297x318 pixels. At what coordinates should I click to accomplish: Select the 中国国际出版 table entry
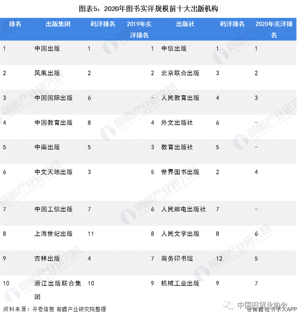pyautogui.click(x=53, y=98)
